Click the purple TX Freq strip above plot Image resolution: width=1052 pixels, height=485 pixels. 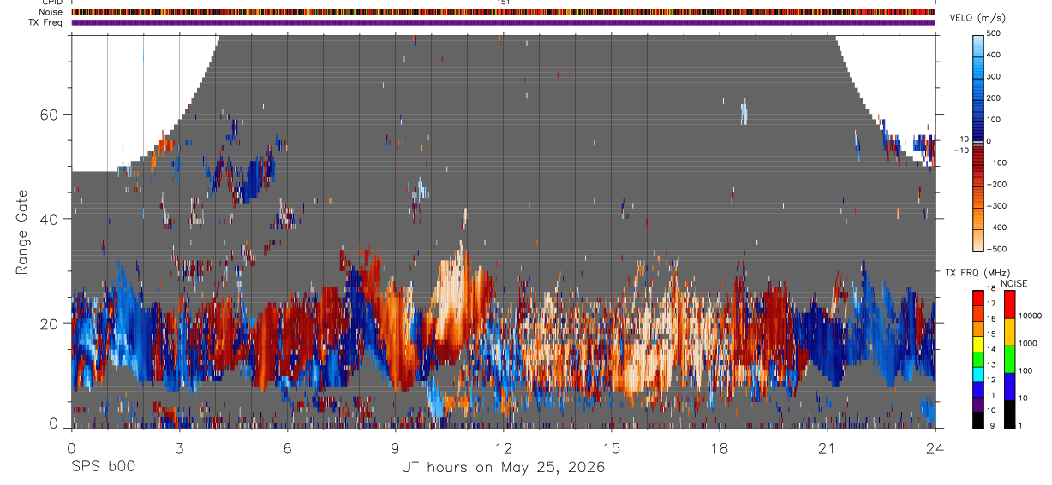tap(504, 22)
